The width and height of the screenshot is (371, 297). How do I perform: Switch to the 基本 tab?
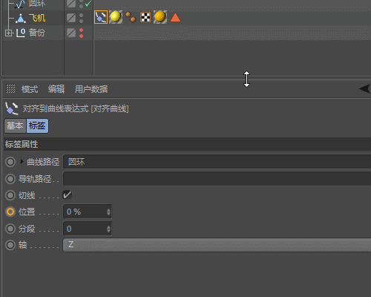pyautogui.click(x=15, y=125)
